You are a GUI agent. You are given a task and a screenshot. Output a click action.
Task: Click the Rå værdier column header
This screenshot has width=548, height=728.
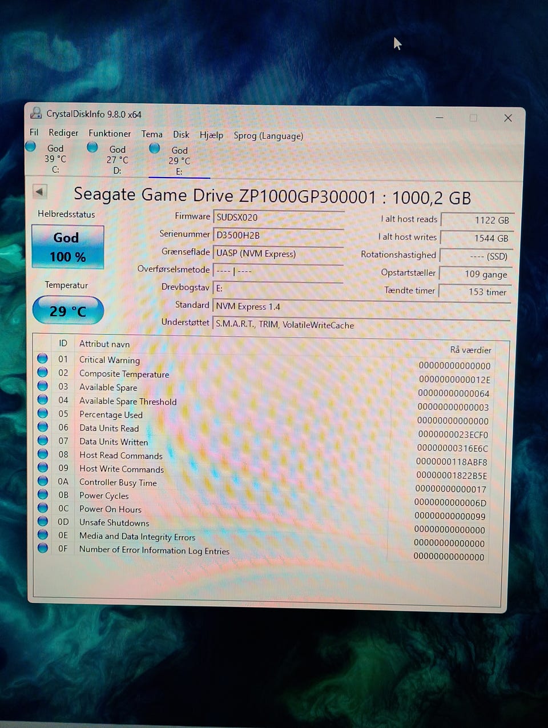point(470,349)
